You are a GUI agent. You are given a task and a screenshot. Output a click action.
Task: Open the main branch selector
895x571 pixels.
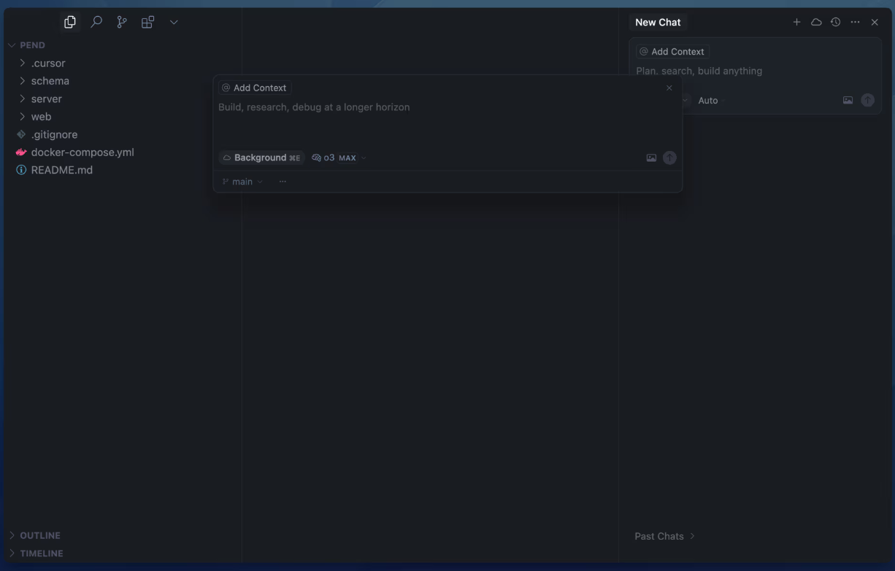tap(242, 182)
